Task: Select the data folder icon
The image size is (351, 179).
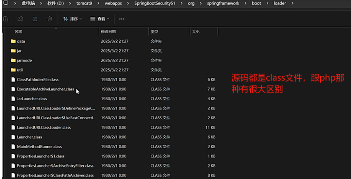Action: pos(13,41)
